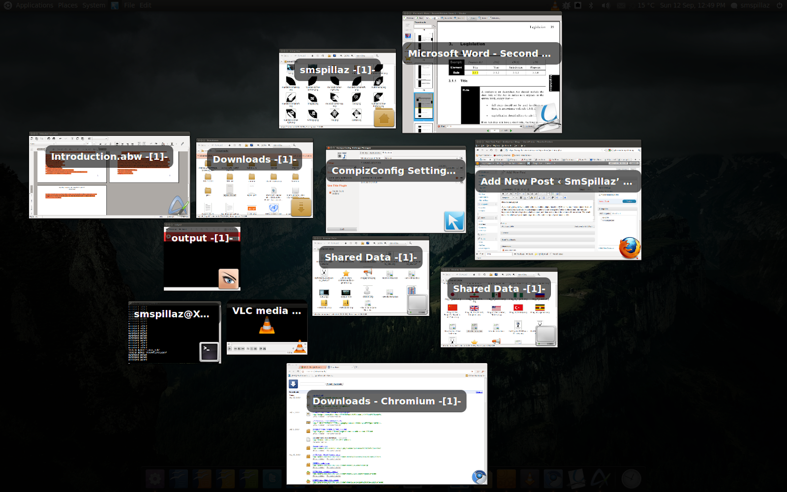The height and width of the screenshot is (492, 787).
Task: Switch to the output window
Action: tap(202, 256)
